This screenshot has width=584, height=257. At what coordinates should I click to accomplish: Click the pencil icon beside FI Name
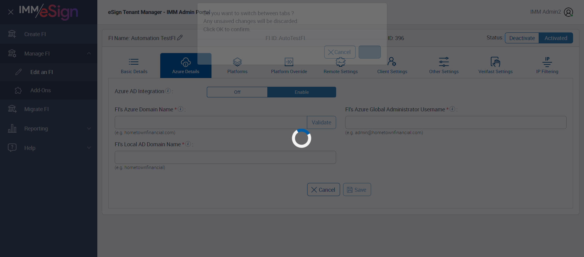[180, 38]
